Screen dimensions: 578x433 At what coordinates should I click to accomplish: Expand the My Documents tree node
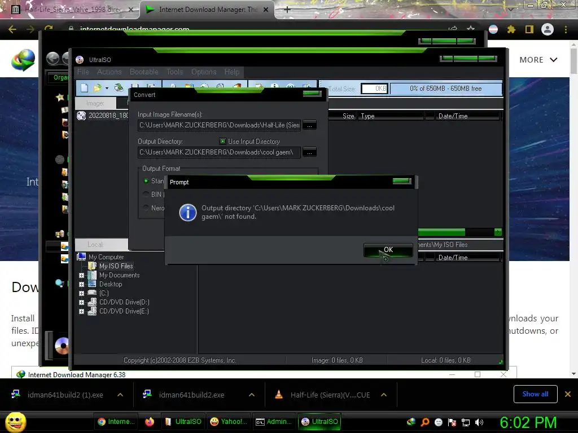(x=81, y=275)
